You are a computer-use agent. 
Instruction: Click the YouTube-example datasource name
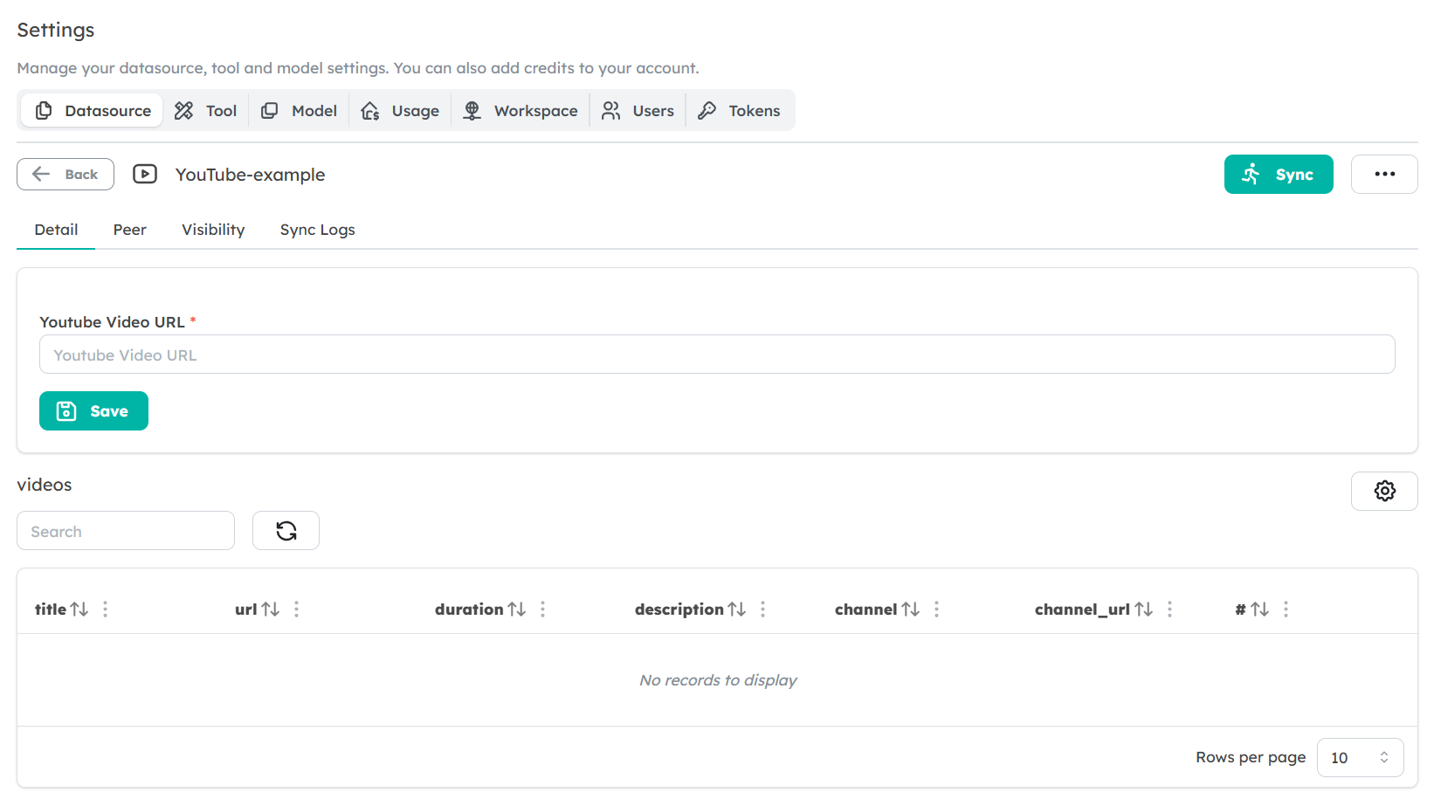(x=250, y=175)
